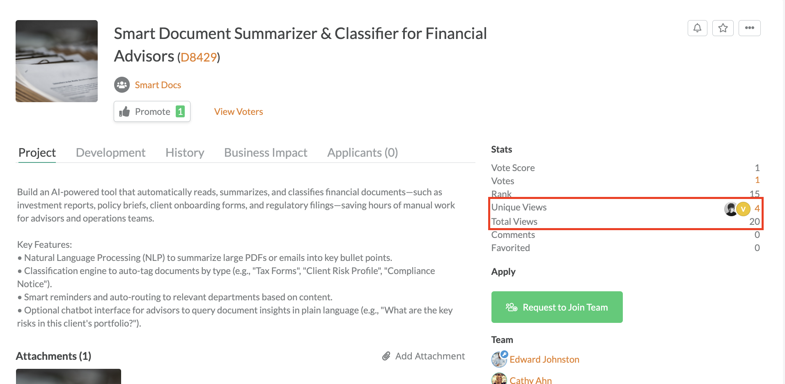Open Edward Johnston's profile link
The image size is (785, 384).
pyautogui.click(x=544, y=359)
